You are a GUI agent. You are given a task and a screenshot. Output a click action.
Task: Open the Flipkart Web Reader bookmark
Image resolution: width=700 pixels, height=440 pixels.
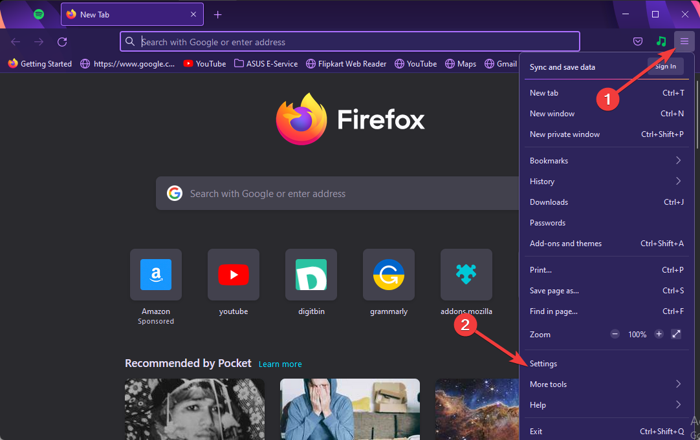(346, 64)
